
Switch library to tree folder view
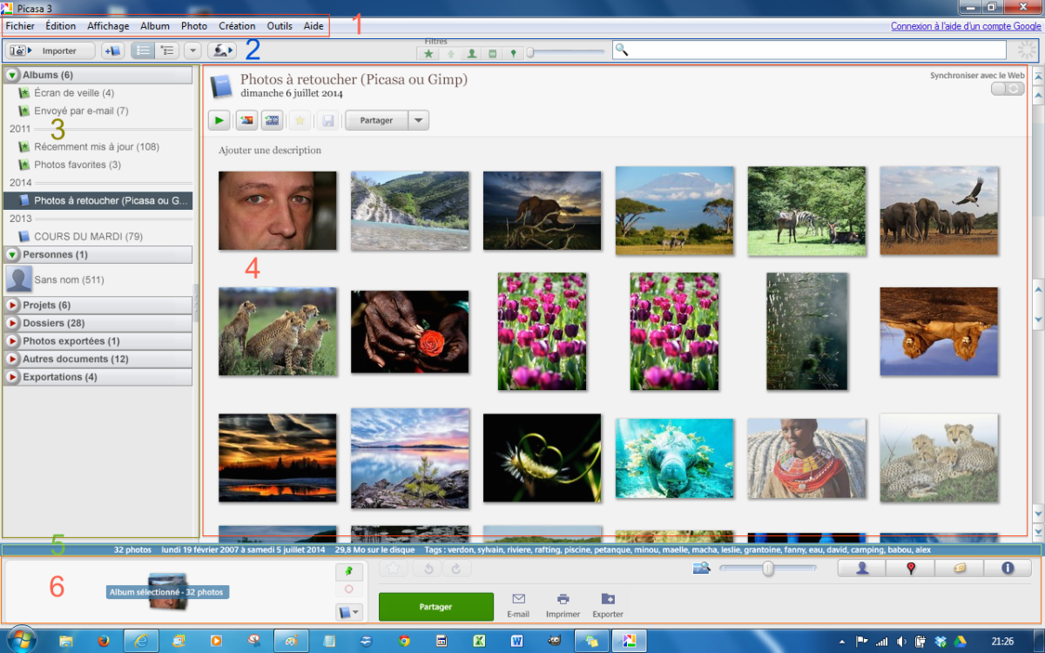coord(166,51)
